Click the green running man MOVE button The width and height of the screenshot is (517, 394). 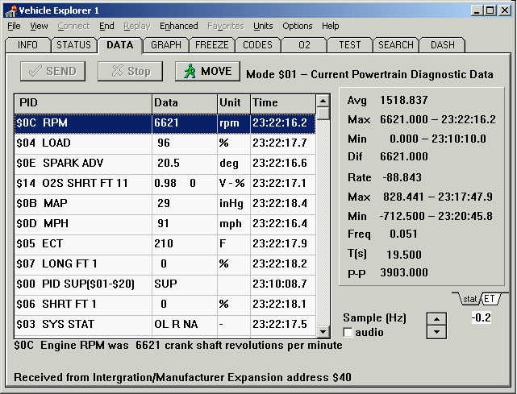coord(207,71)
